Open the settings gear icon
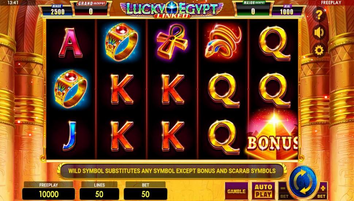354x201 pixels. 319,50
